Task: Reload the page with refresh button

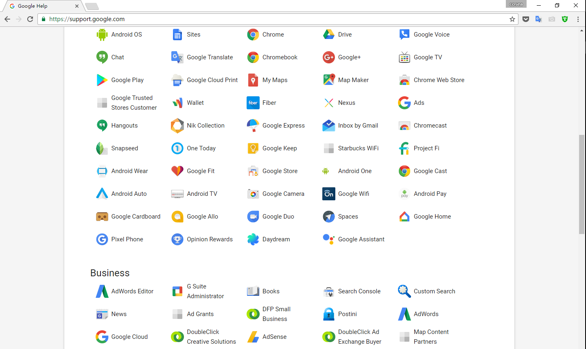Action: [x=30, y=19]
